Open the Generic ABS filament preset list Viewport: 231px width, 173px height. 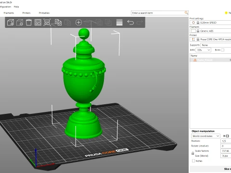pyautogui.click(x=210, y=31)
